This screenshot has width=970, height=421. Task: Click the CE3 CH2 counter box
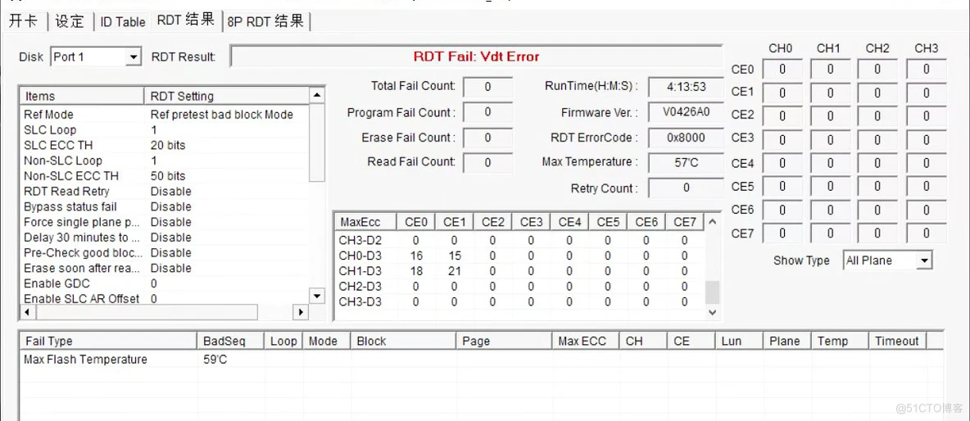point(877,140)
